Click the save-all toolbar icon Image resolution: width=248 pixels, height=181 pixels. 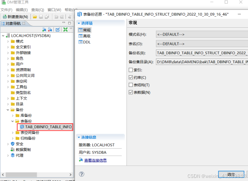pos(47,17)
